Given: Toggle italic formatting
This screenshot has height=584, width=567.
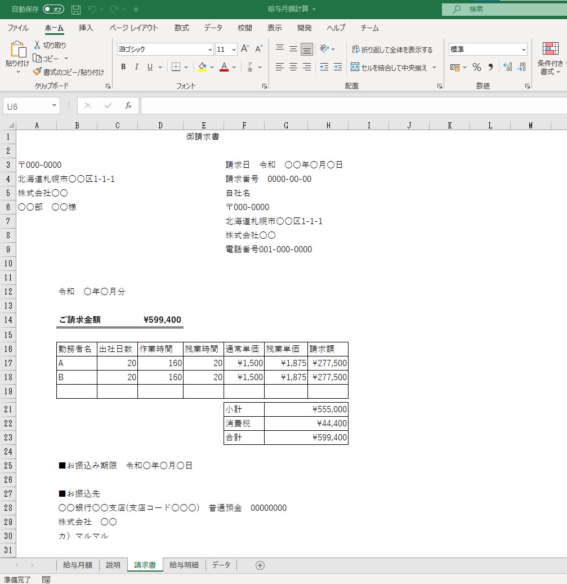Looking at the screenshot, I should (137, 67).
